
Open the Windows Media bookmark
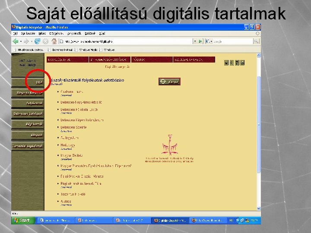point(86,50)
